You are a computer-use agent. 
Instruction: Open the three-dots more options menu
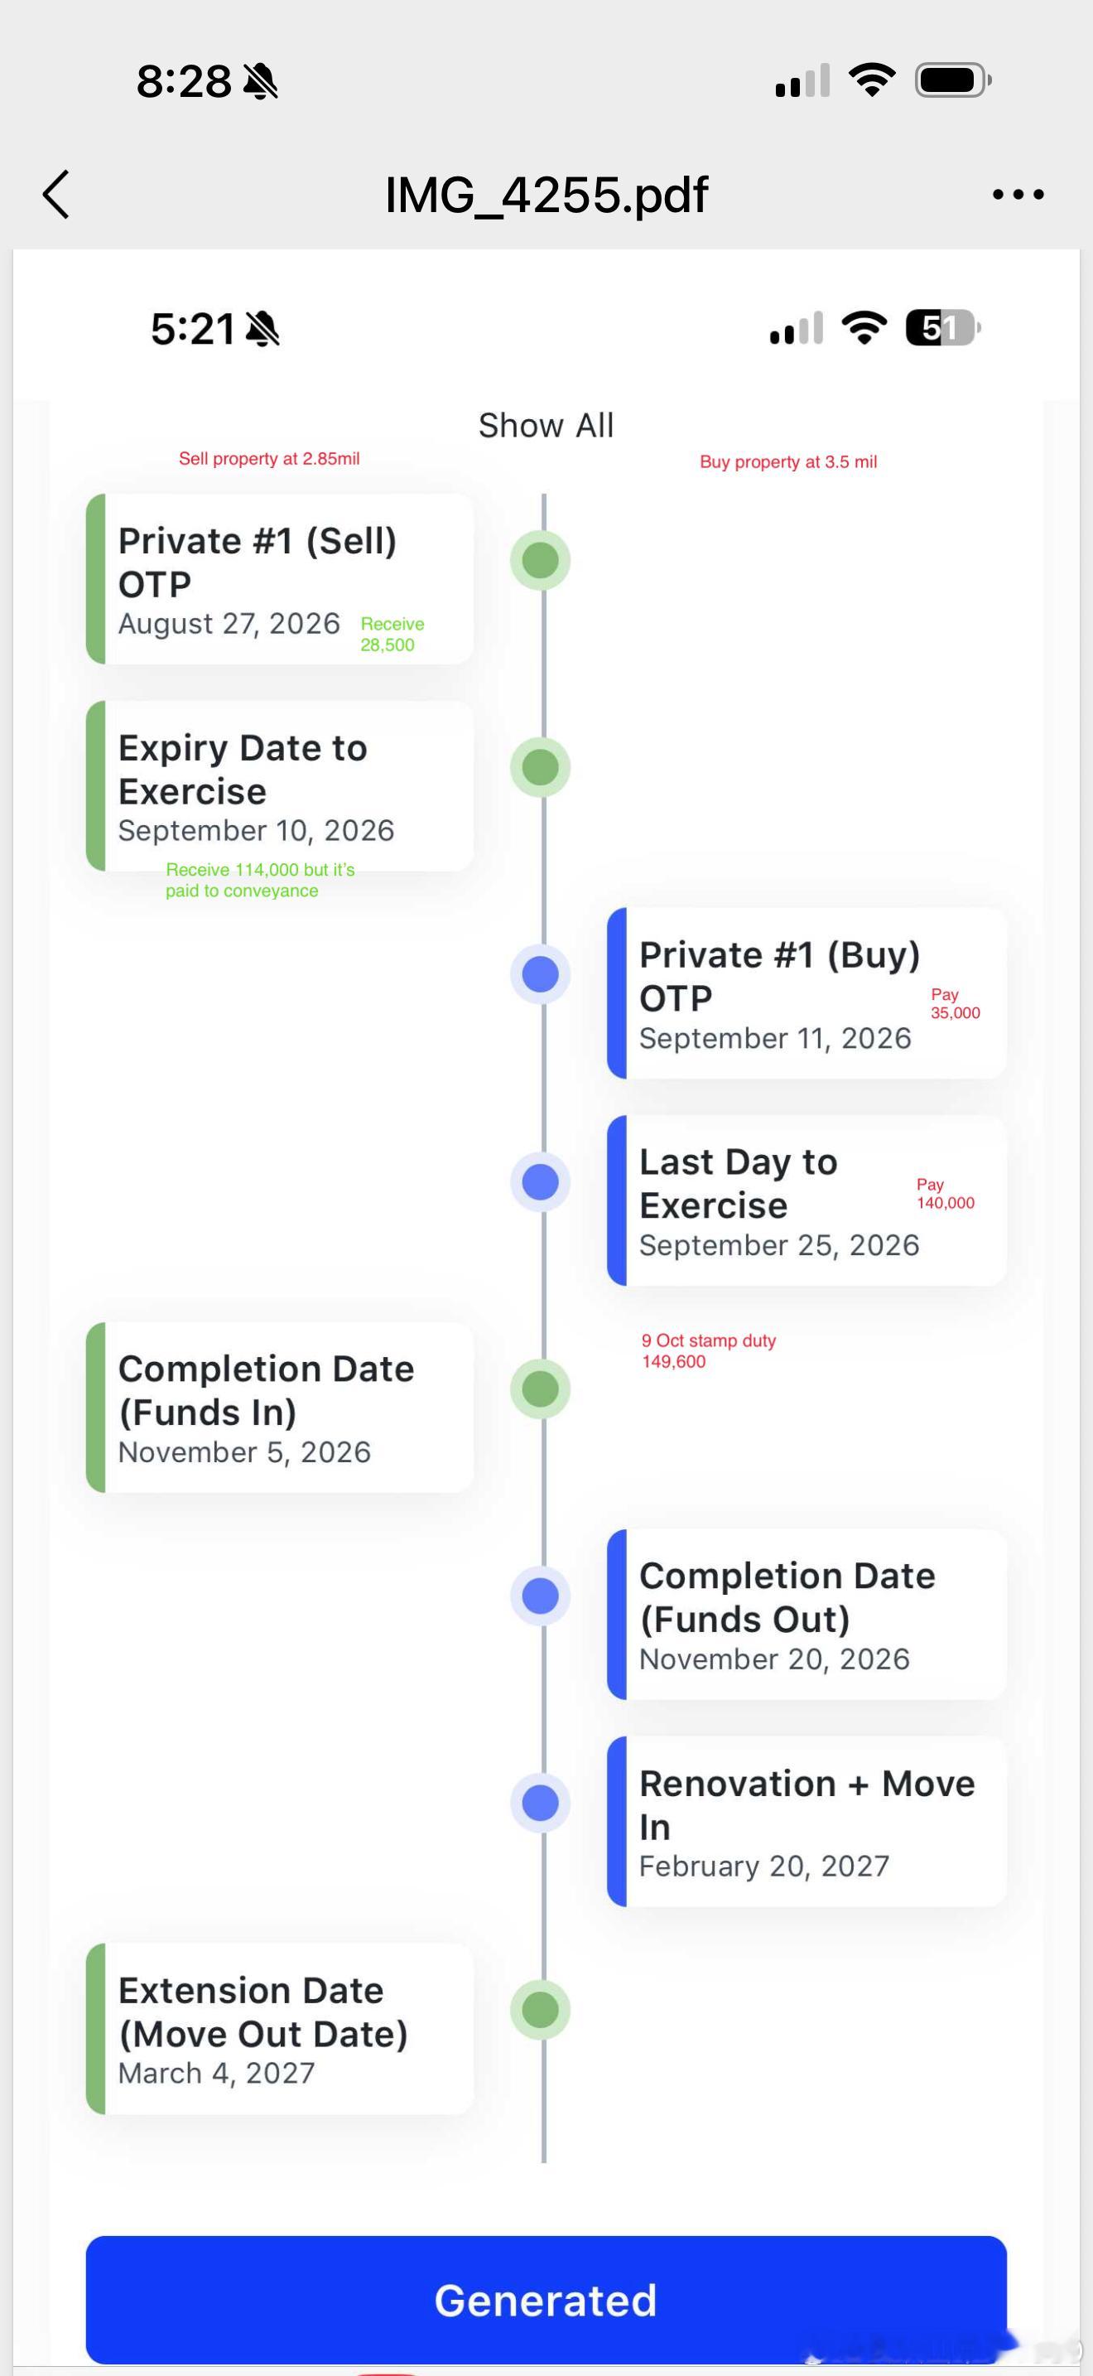point(1018,195)
